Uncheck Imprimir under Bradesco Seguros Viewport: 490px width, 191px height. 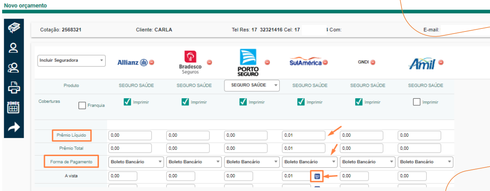pyautogui.click(x=185, y=102)
